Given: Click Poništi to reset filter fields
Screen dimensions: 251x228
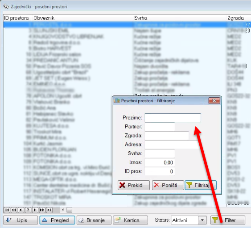Looking at the screenshot, I should (x=168, y=185).
